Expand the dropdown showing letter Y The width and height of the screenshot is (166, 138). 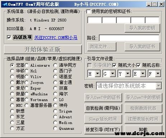[128, 73]
